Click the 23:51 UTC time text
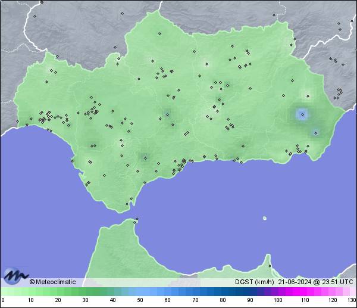Image resolution: width=357 pixels, height=308 pixels. pos(337,282)
